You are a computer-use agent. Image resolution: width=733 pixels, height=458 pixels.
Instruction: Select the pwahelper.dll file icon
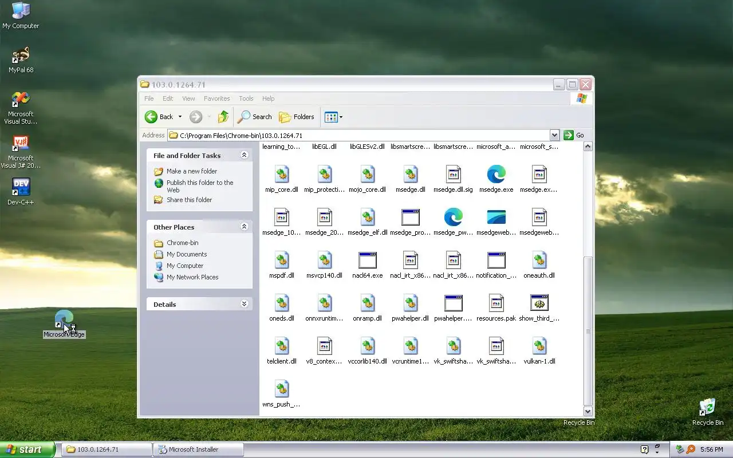point(410,303)
